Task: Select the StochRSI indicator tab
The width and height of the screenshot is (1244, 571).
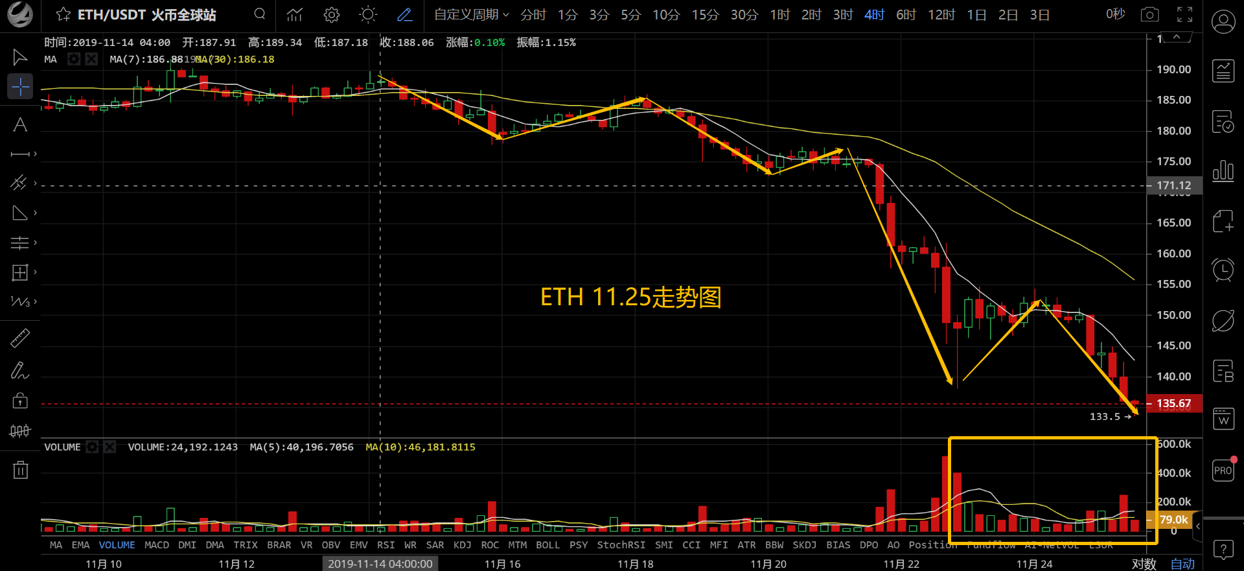Action: (621, 545)
